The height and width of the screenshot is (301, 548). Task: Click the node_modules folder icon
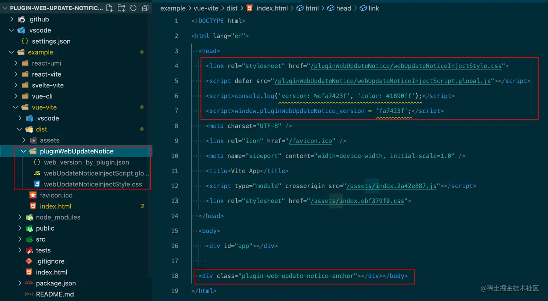tap(29, 217)
